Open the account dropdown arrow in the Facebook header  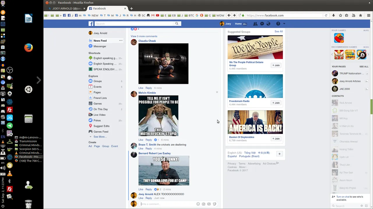[x=284, y=24]
